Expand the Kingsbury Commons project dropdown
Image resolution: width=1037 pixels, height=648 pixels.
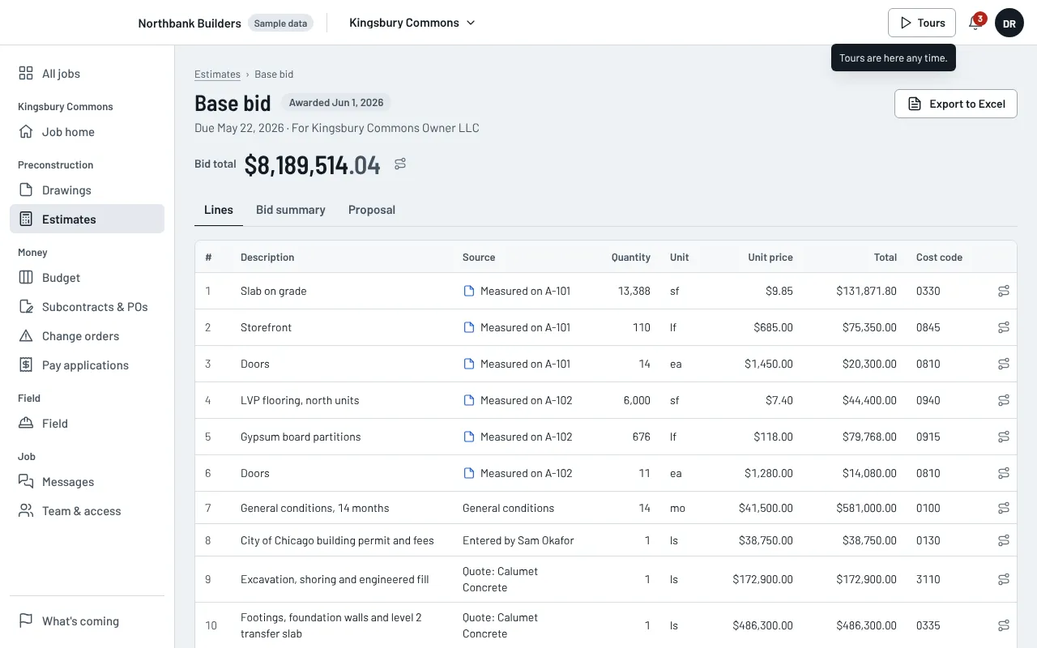coord(412,23)
